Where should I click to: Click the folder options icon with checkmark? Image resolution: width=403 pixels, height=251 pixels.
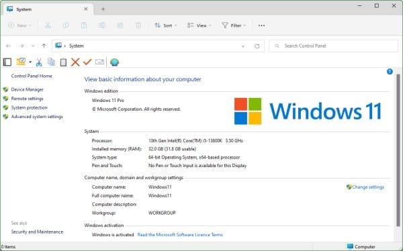(x=21, y=62)
